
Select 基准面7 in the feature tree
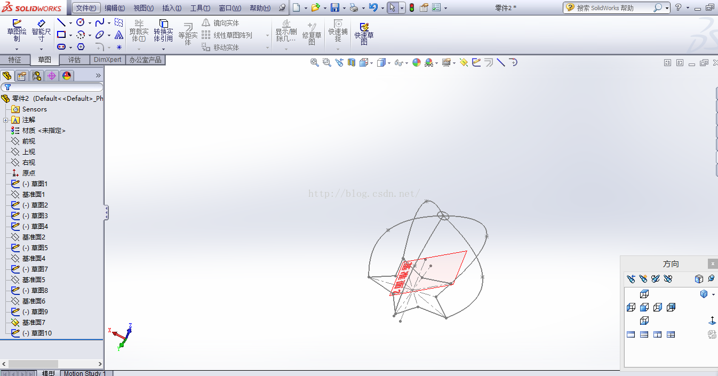34,322
